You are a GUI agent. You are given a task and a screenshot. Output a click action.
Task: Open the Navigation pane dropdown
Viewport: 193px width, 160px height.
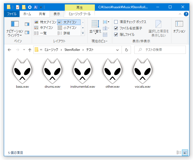point(15,33)
